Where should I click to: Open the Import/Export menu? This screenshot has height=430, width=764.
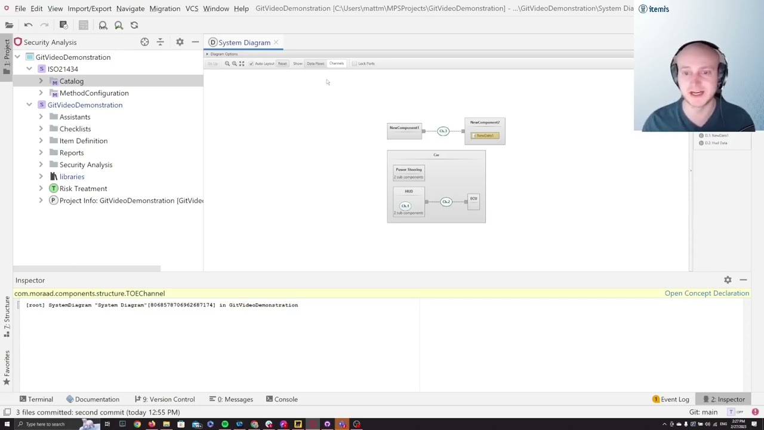pyautogui.click(x=90, y=8)
